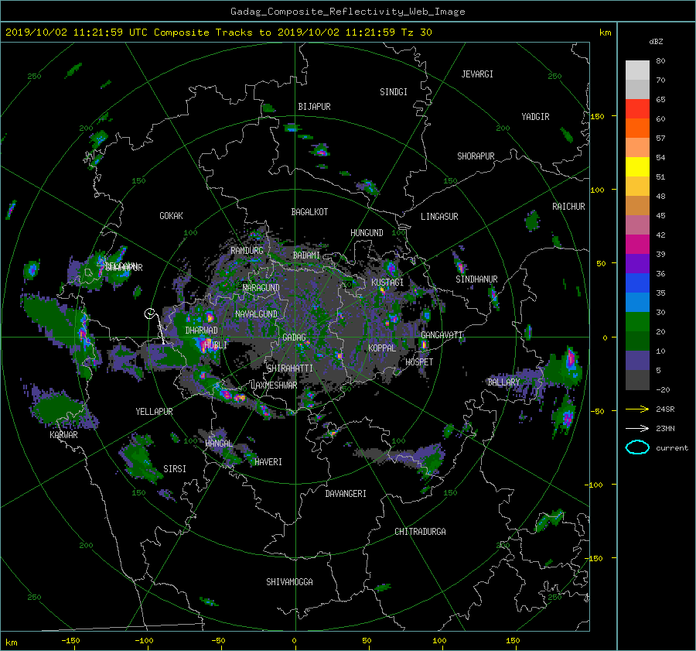Click the yellow 24SR arrow legend icon
The image size is (696, 651).
pos(637,409)
